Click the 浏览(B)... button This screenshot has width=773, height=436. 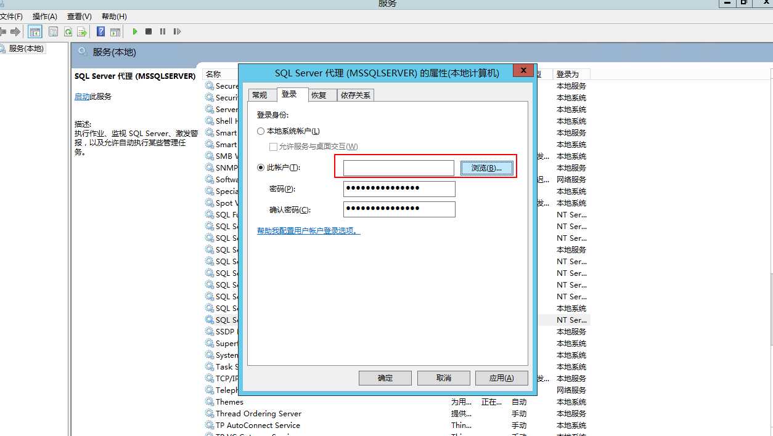click(487, 168)
